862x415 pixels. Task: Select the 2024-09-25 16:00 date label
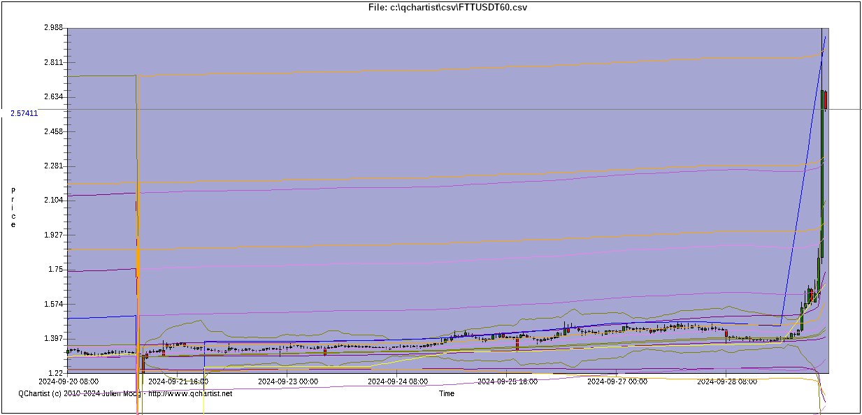pos(507,381)
